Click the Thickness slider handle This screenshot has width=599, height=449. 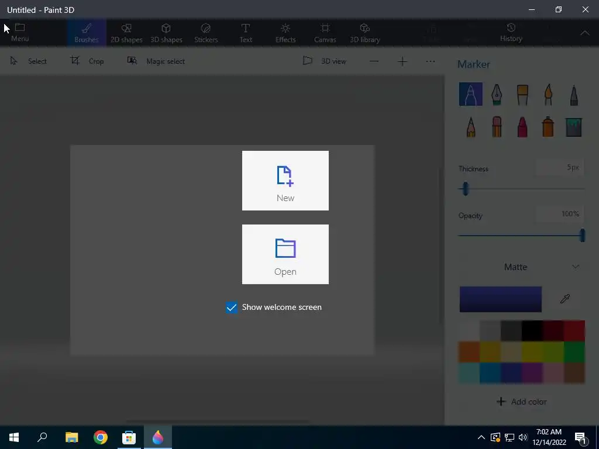tap(465, 189)
